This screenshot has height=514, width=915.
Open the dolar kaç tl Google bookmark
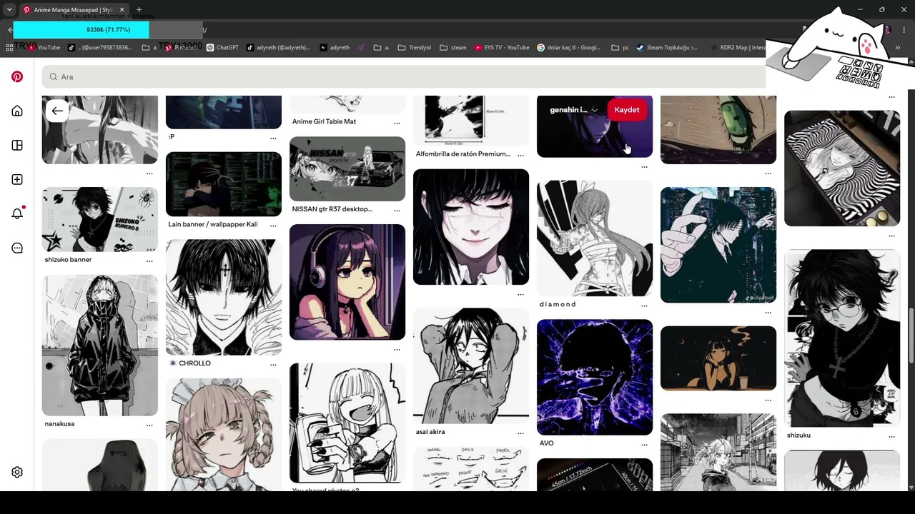[x=569, y=48]
